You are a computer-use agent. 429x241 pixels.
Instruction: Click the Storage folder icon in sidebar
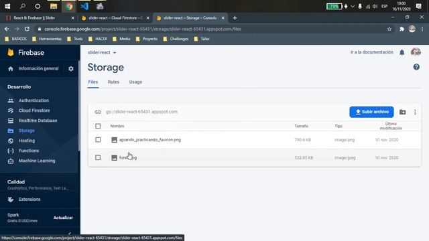tap(11, 131)
